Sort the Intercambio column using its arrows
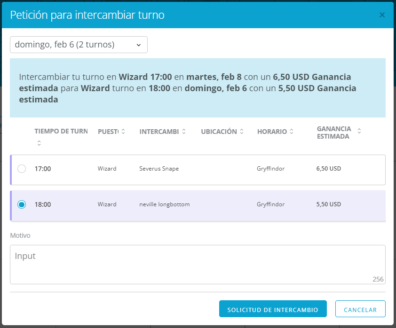Viewport: 396px width, 328px height. click(184, 132)
